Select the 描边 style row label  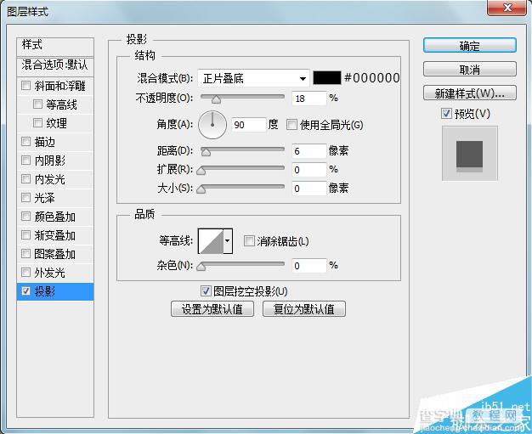(45, 142)
